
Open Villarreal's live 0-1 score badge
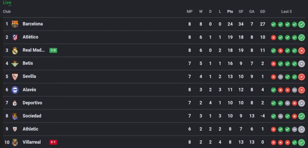53,142
